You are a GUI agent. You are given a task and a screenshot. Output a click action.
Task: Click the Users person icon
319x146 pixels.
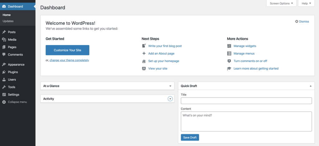(4, 80)
